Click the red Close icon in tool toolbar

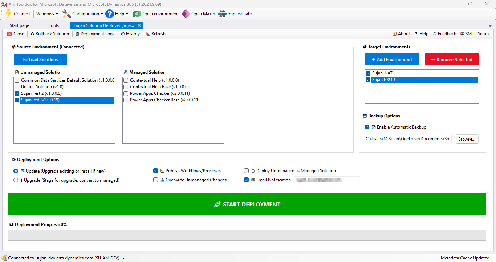(9, 34)
